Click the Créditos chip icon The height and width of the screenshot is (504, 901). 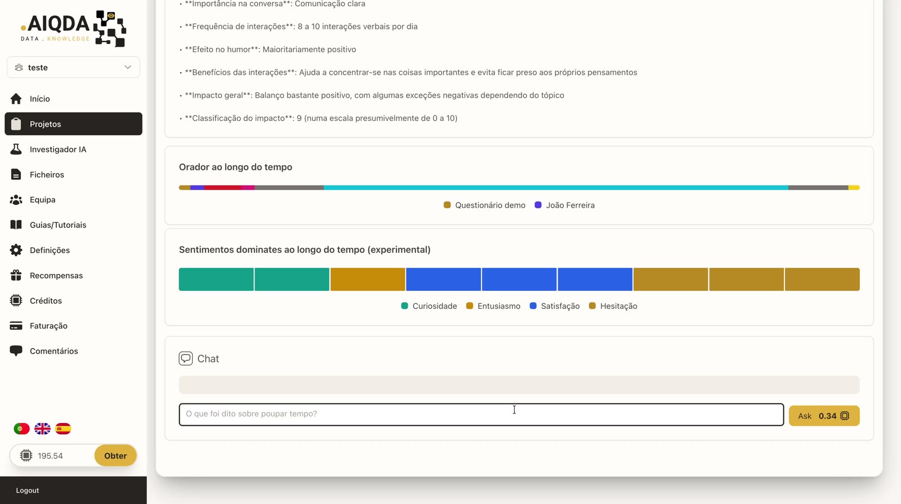click(16, 300)
